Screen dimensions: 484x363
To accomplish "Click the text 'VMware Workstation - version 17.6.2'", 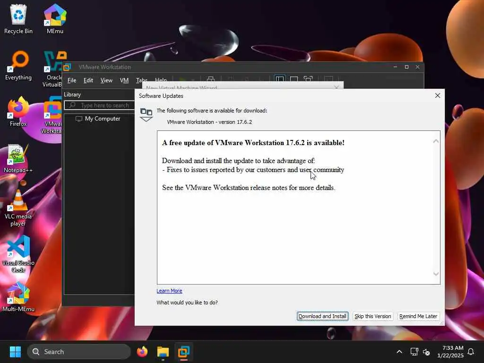I will [209, 122].
